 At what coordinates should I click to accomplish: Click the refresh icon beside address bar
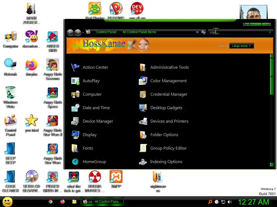203,32
